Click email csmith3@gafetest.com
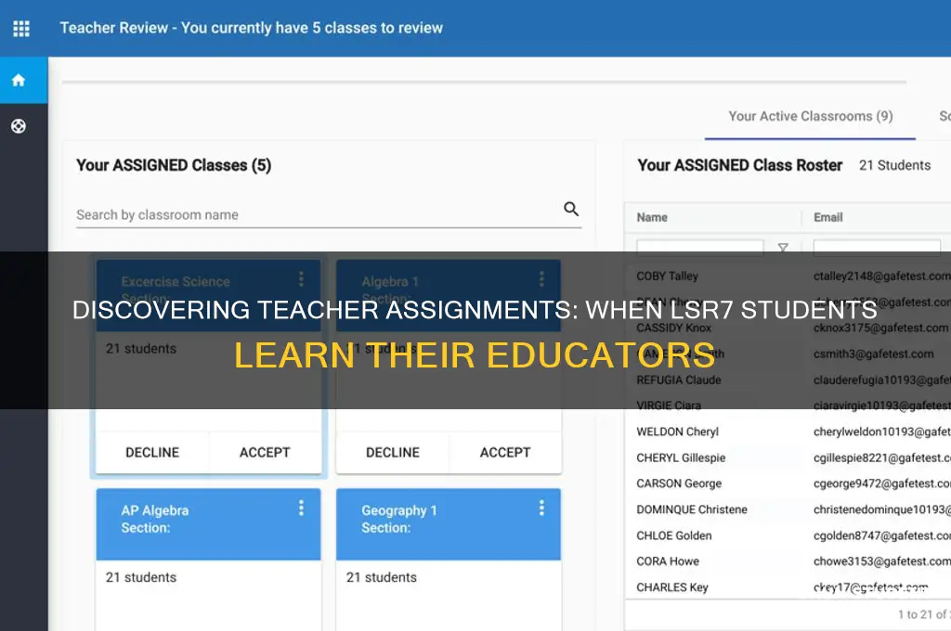The height and width of the screenshot is (631, 951). click(x=873, y=354)
